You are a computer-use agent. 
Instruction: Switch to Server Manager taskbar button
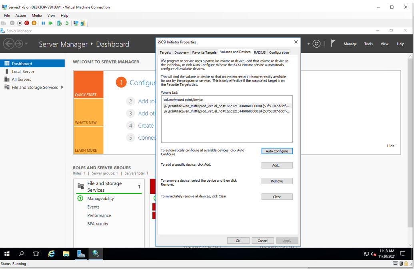[81, 254]
